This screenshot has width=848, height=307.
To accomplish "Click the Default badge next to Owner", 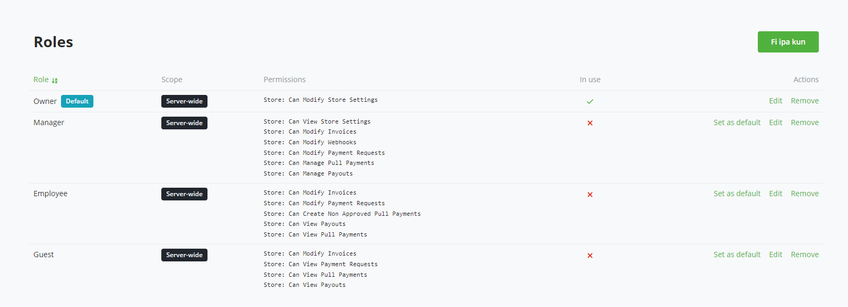I will [x=77, y=101].
